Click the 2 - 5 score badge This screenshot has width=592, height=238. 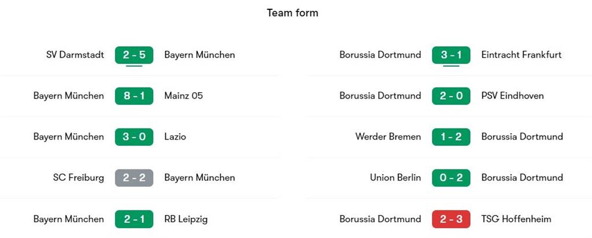pos(134,55)
